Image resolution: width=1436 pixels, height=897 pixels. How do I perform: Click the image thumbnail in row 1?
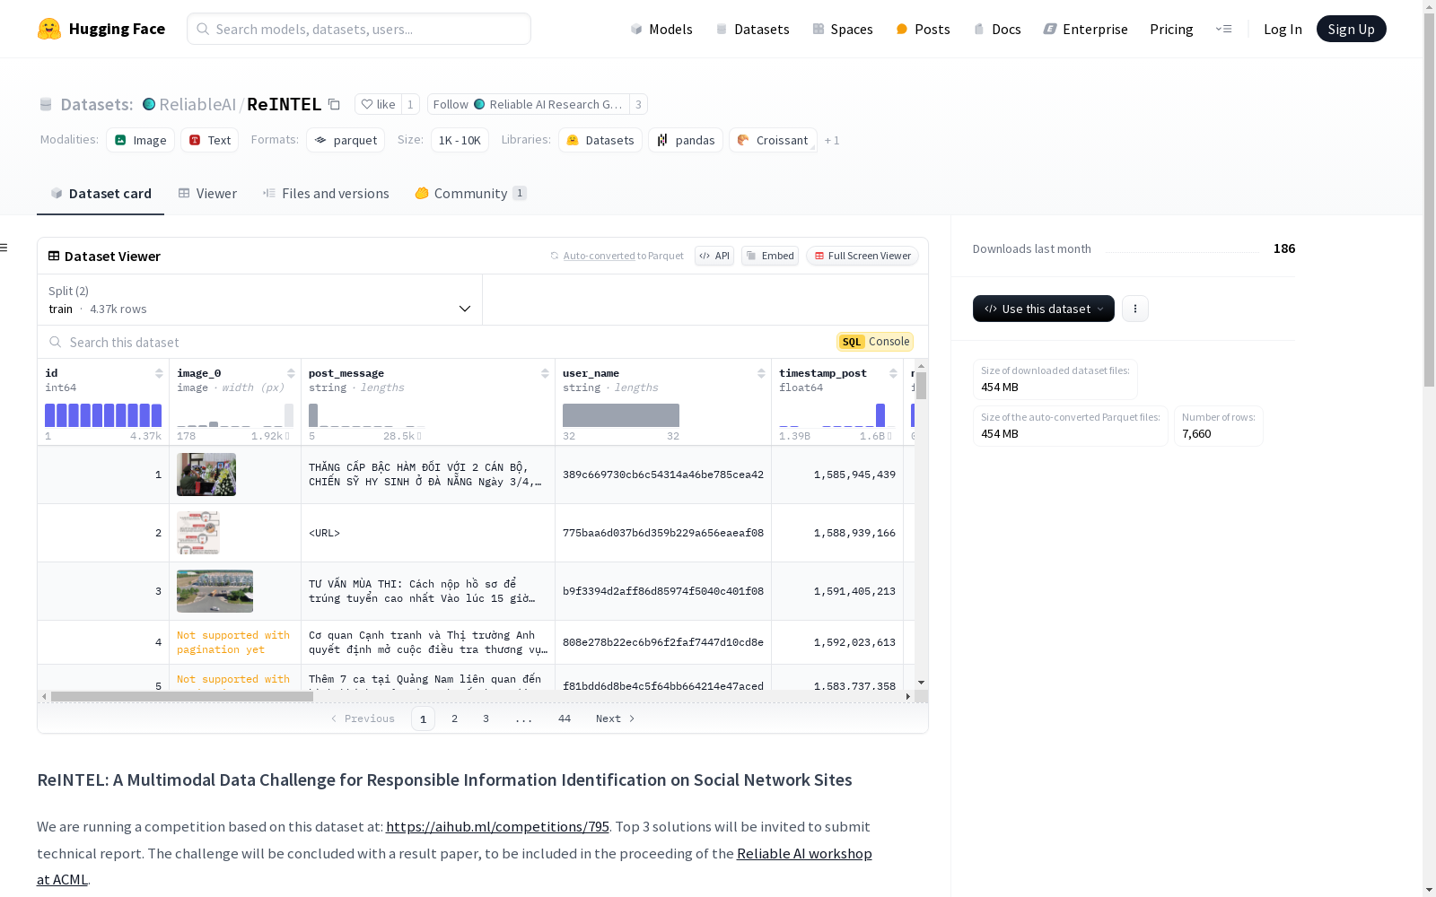coord(206,475)
